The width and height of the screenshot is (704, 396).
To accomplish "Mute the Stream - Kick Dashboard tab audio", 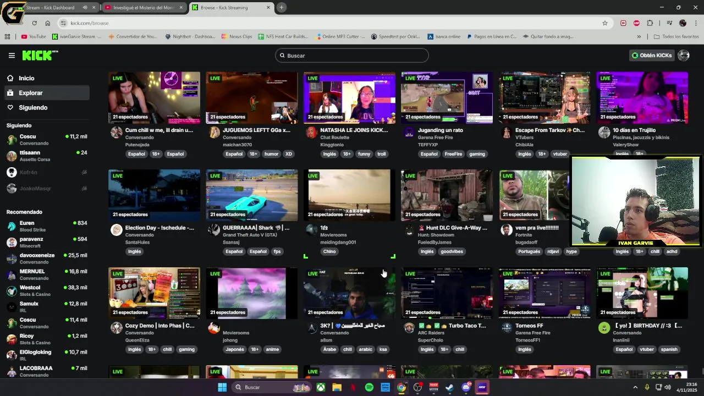I will (x=85, y=7).
